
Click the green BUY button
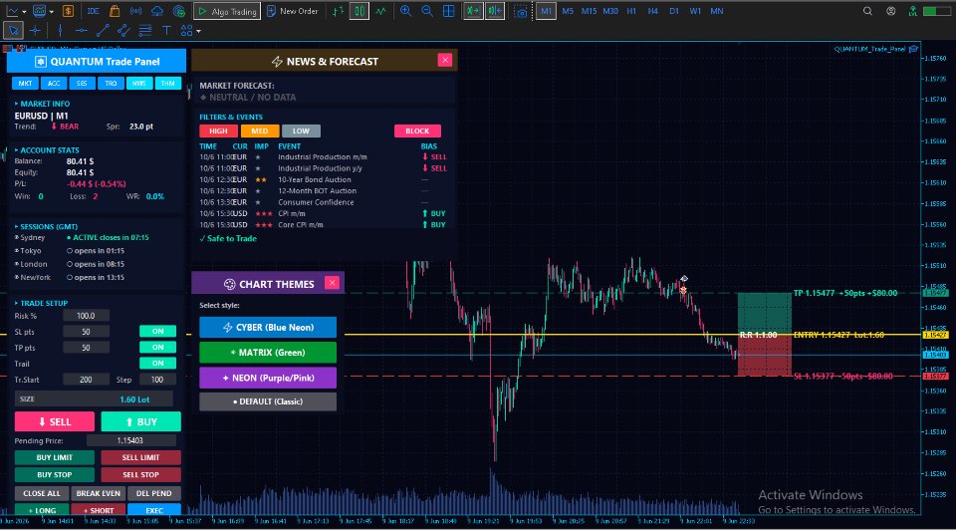140,421
